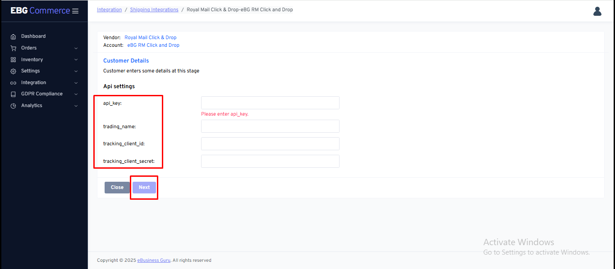Image resolution: width=615 pixels, height=269 pixels.
Task: Click the tracking_client_secret input box
Action: [270, 161]
